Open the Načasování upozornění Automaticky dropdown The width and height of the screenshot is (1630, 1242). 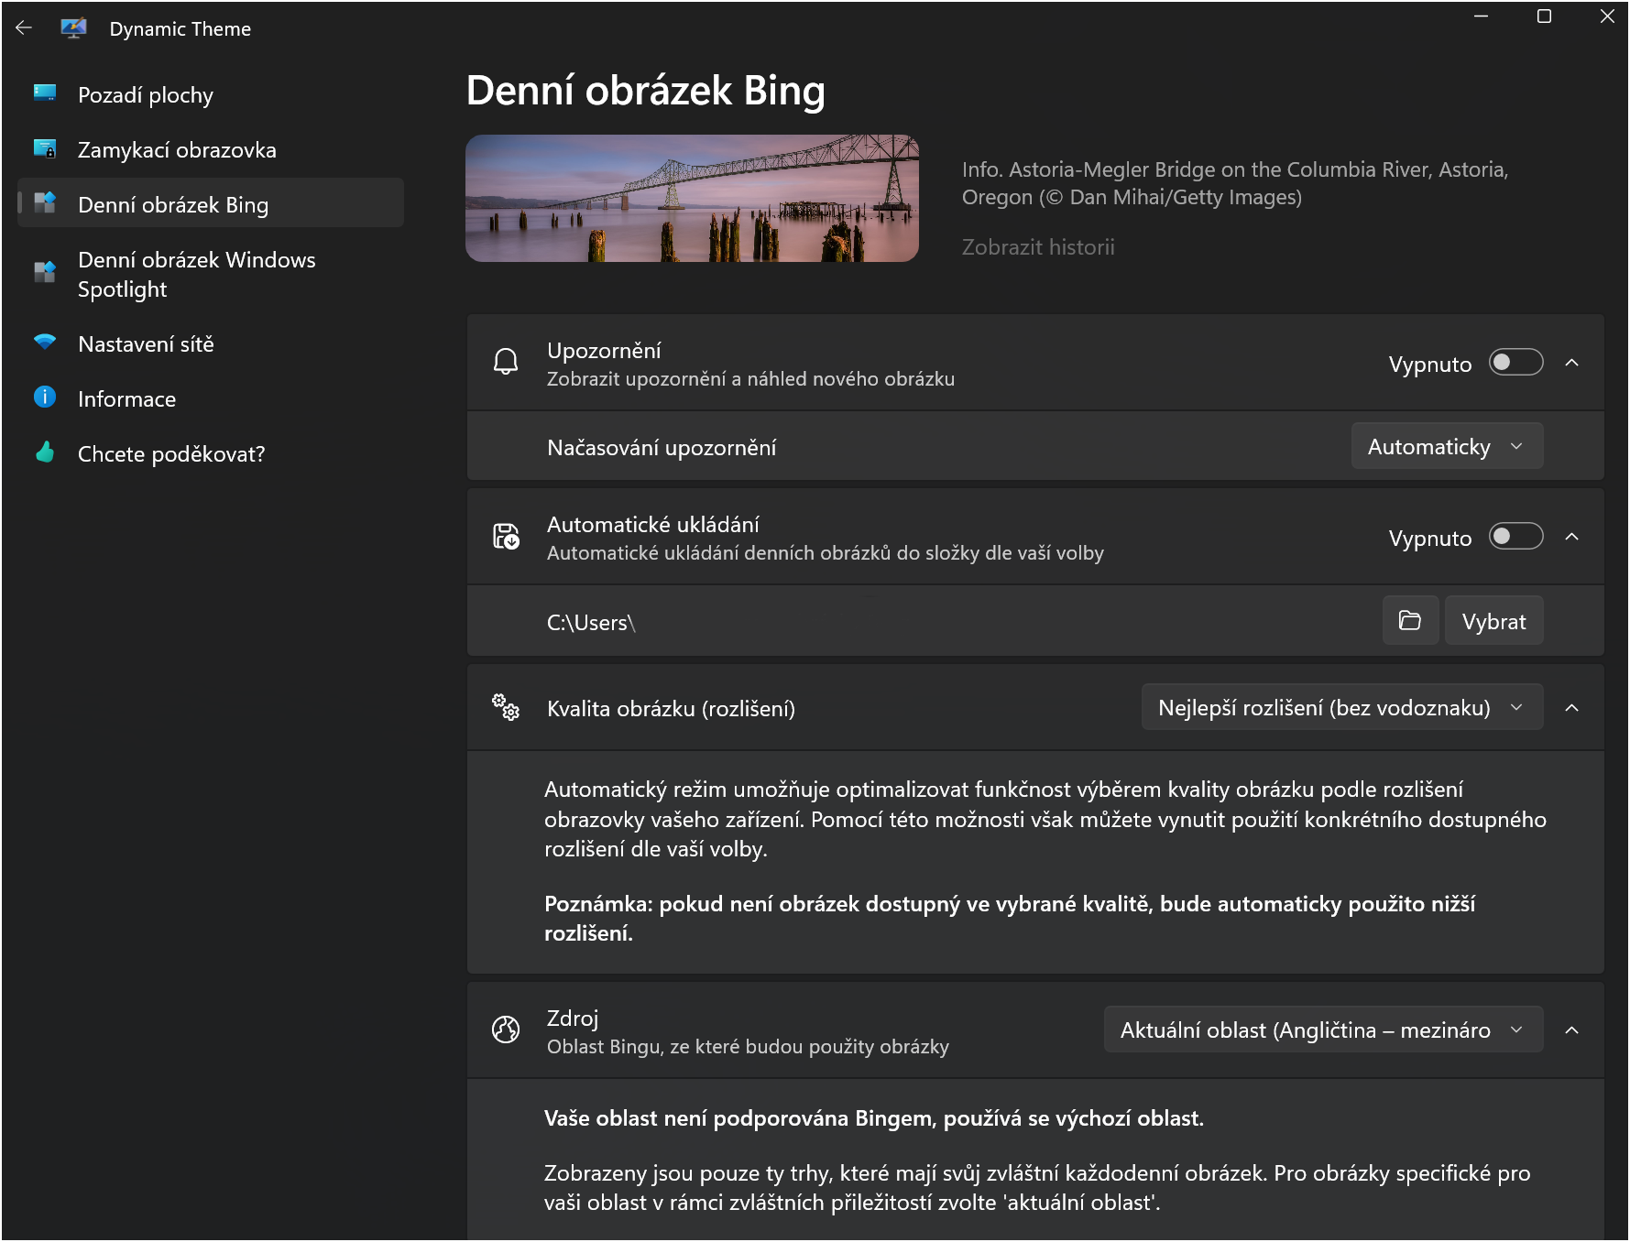pos(1446,447)
